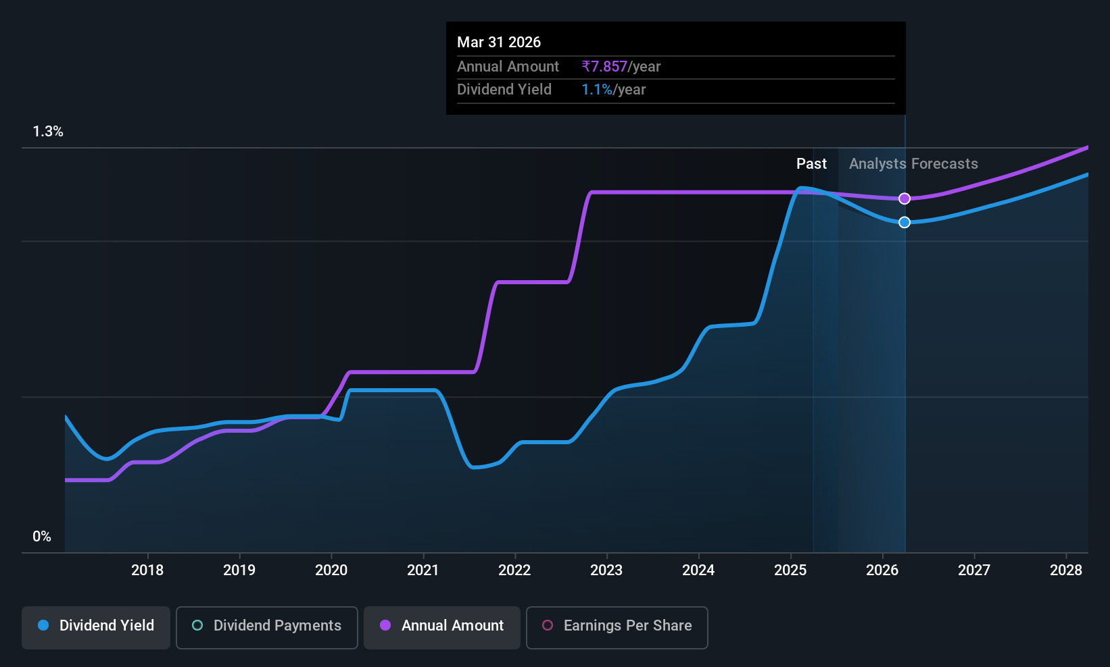Enable the Dividend Payments series
Image resolution: width=1110 pixels, height=667 pixels.
tap(267, 628)
